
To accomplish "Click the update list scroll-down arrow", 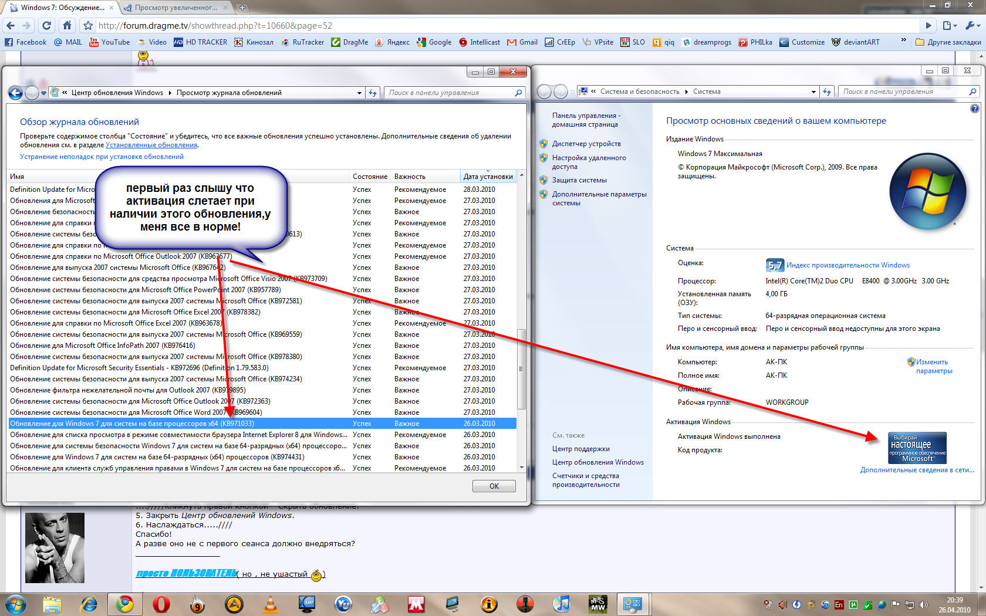I will (521, 468).
